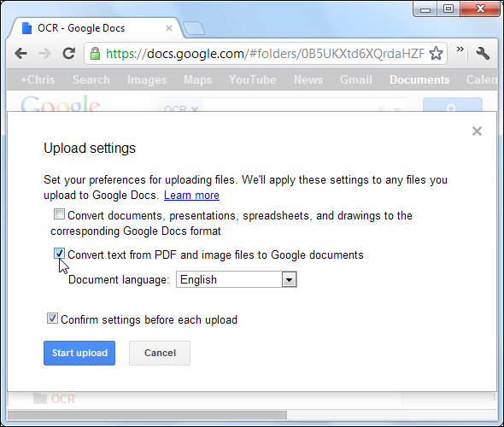Open the Document language dropdown
The width and height of the screenshot is (504, 427).
coord(237,279)
